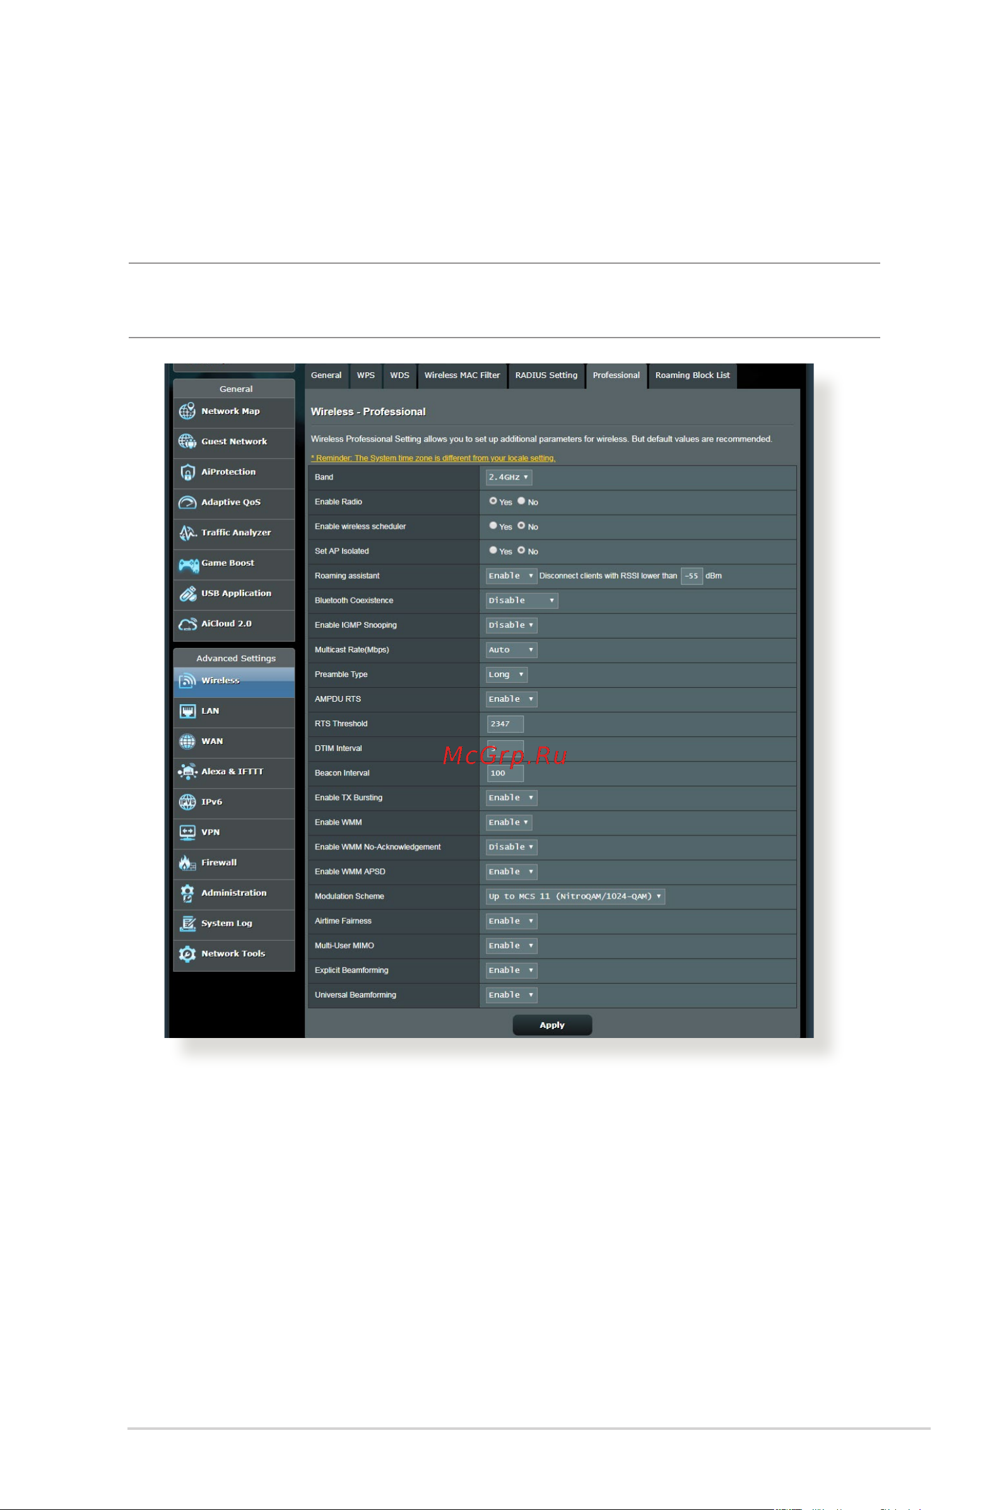Open the Universal Beamforming dropdown
The width and height of the screenshot is (1002, 1510).
click(511, 995)
